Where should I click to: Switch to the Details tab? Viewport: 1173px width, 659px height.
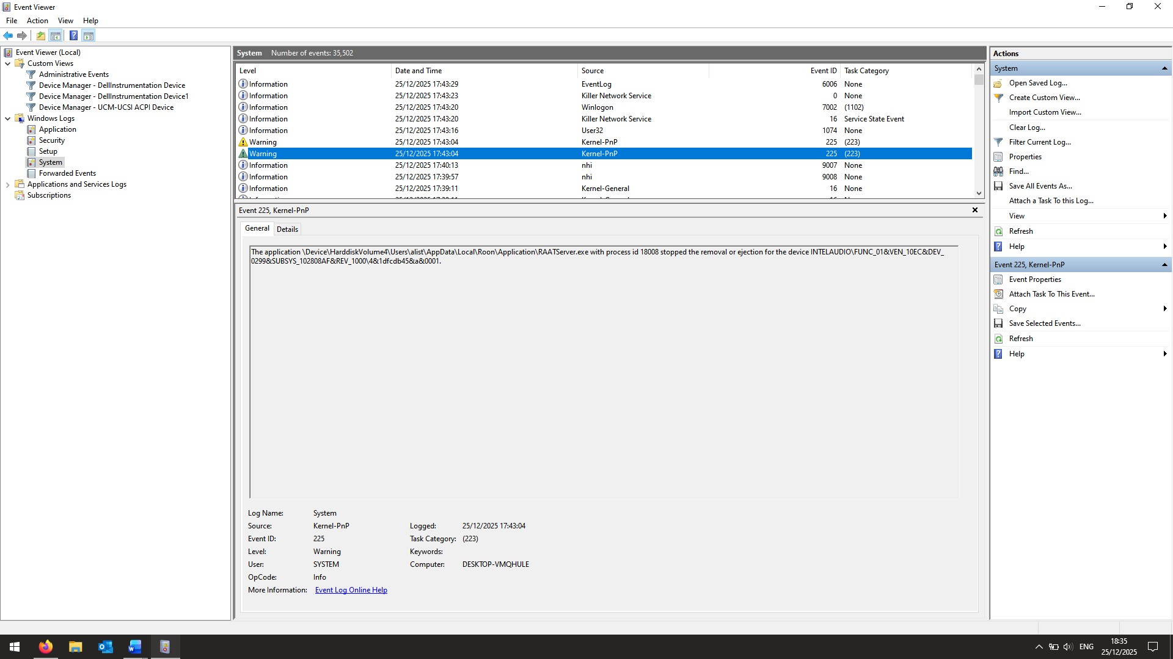coord(287,229)
